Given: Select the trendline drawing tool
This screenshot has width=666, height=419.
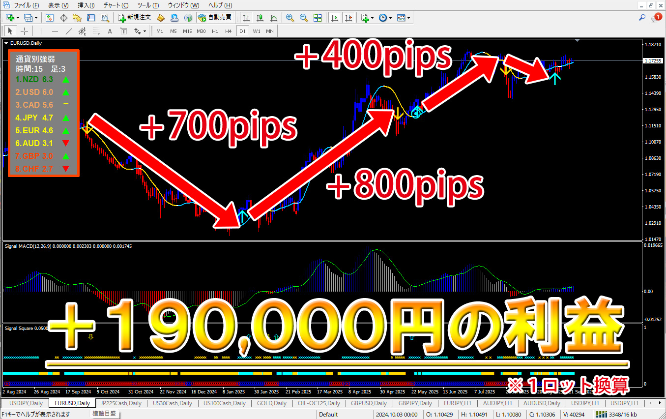Looking at the screenshot, I should pos(69,31).
